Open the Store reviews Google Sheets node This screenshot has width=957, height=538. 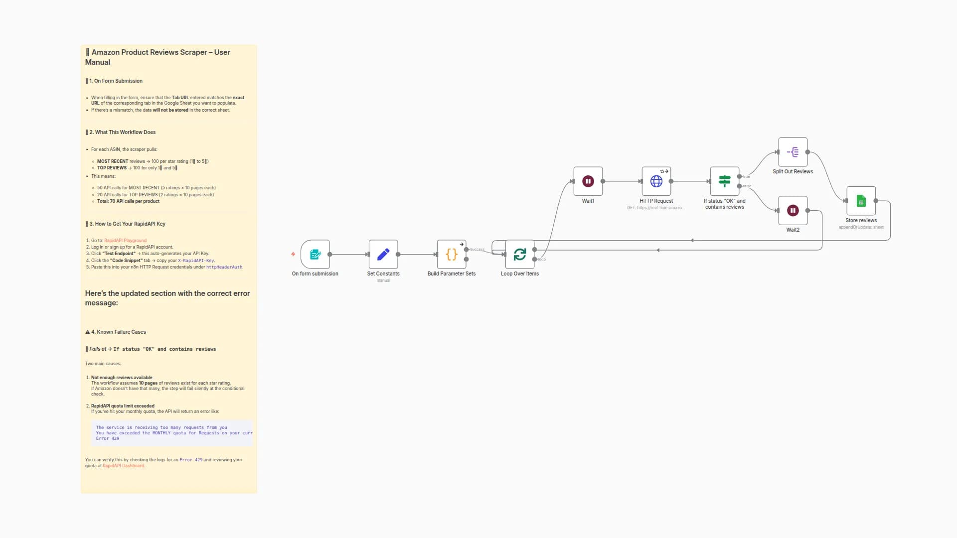[x=861, y=201]
